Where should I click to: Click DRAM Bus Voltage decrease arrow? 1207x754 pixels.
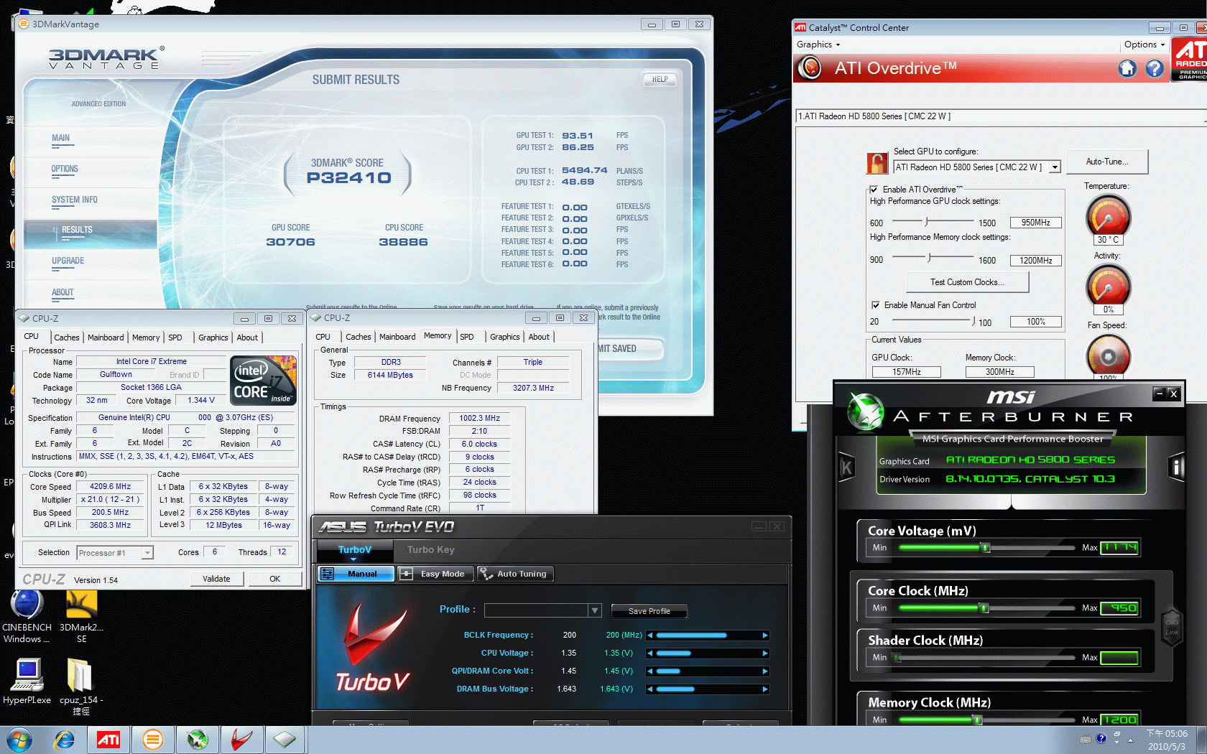tap(650, 689)
